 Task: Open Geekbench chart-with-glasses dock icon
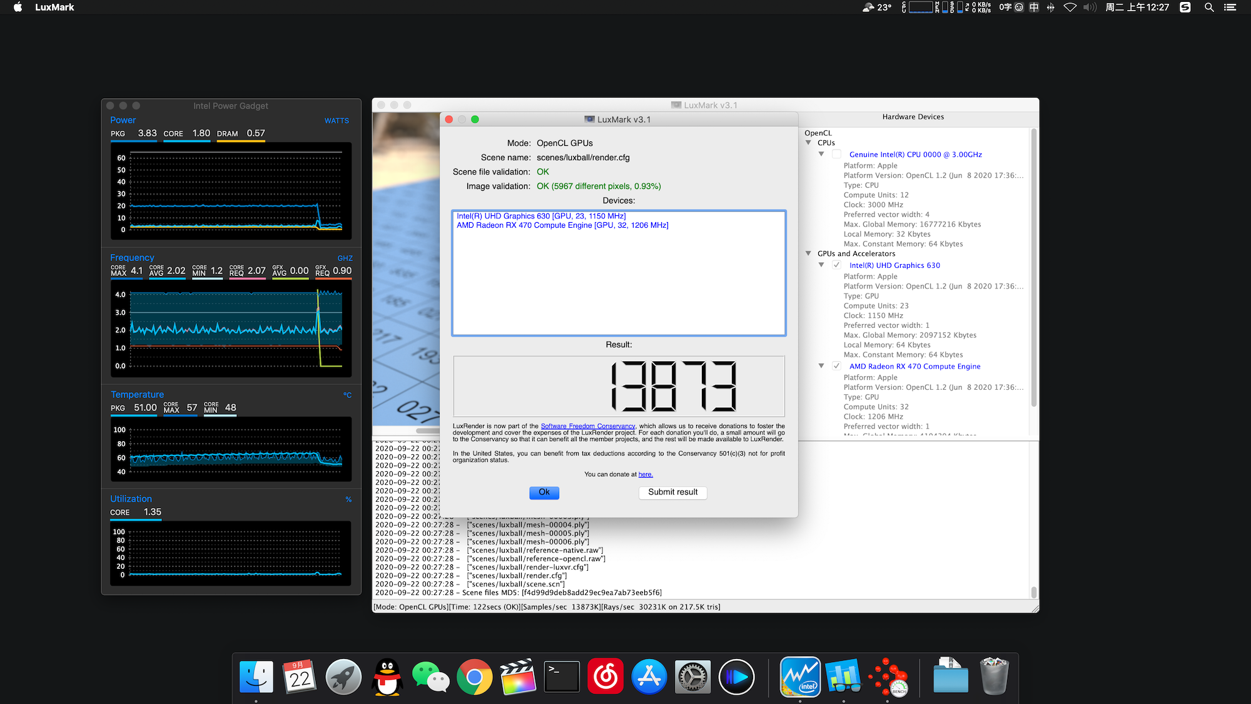click(x=843, y=676)
